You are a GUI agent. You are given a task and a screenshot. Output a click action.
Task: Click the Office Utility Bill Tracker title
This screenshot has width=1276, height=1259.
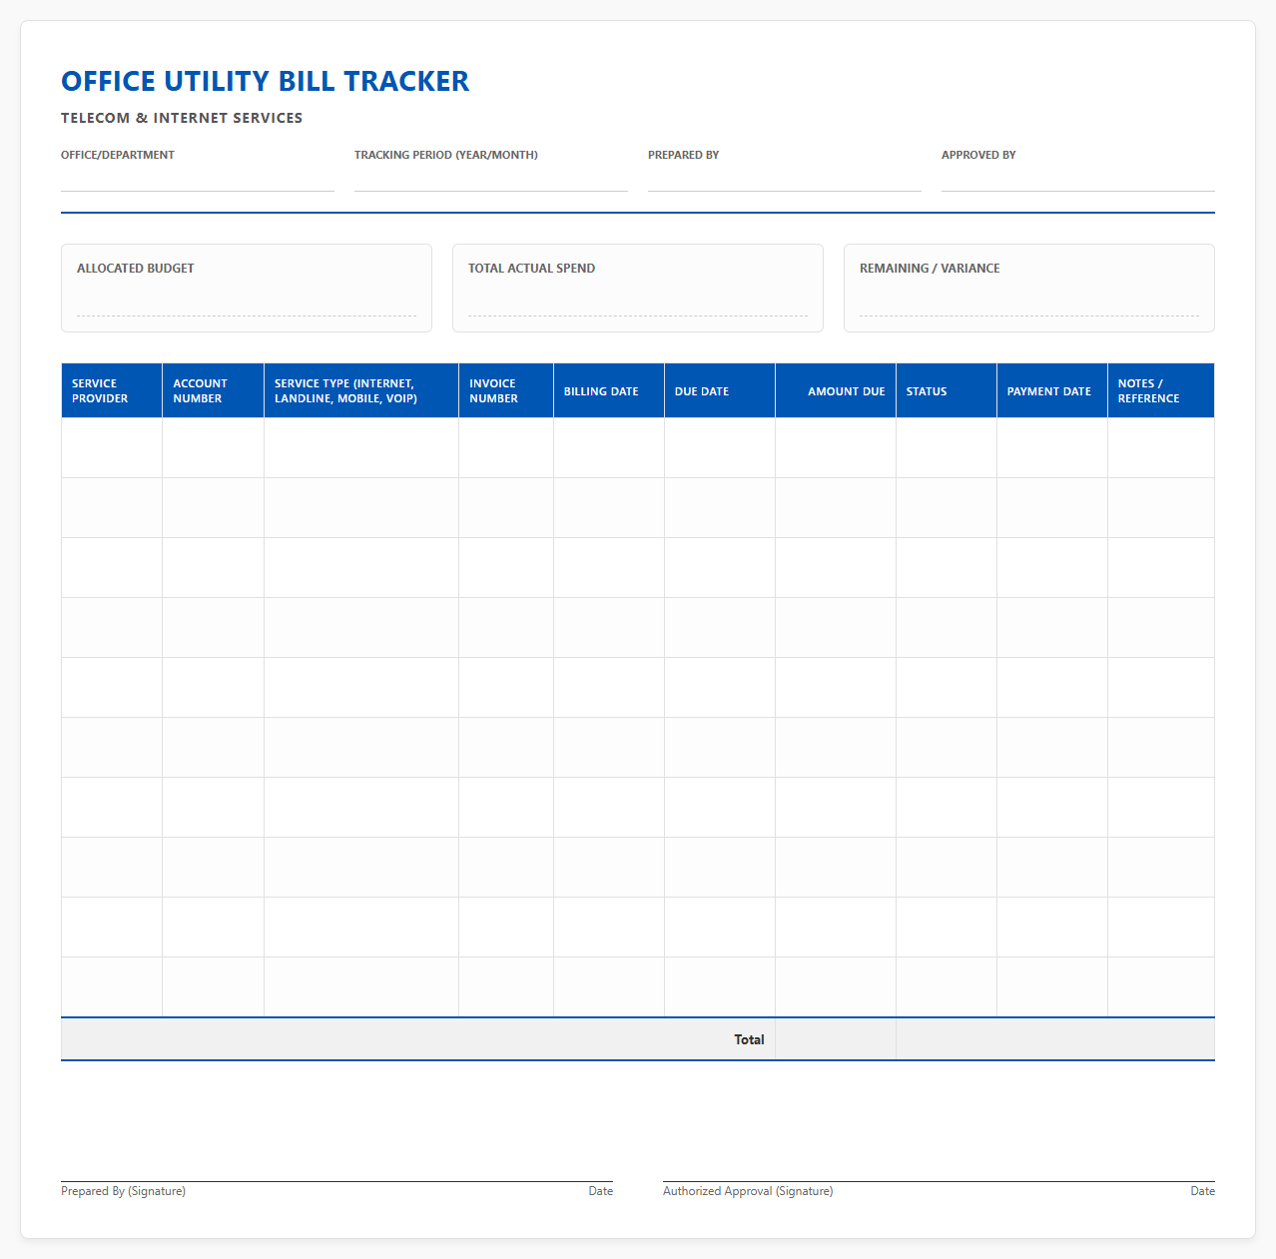(x=266, y=81)
